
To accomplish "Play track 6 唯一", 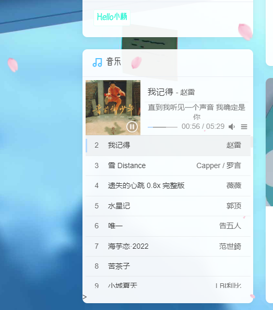I will click(168, 226).
